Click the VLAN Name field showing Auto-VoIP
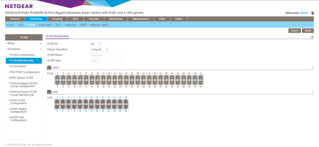 107,55
